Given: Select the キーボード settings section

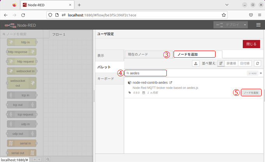Looking at the screenshot, I should click(105, 79).
